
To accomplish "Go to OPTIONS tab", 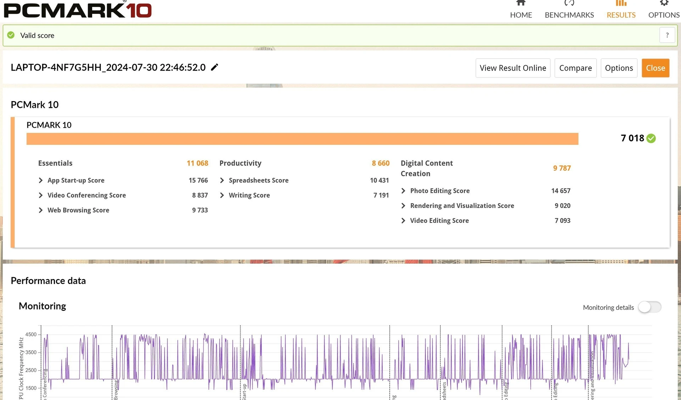I will coord(664,15).
